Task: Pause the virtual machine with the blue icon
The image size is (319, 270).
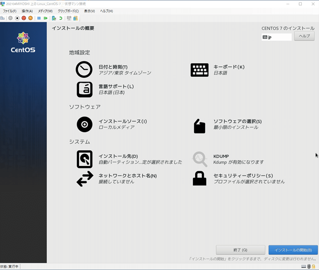Action: (39, 18)
